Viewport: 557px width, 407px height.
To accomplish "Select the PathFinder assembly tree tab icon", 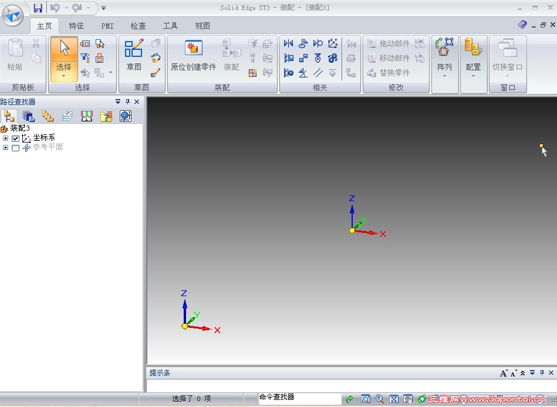I will pos(9,116).
